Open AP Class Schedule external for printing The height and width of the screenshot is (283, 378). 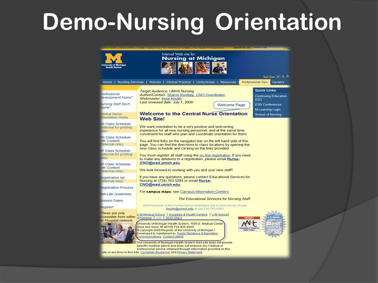click(116, 154)
